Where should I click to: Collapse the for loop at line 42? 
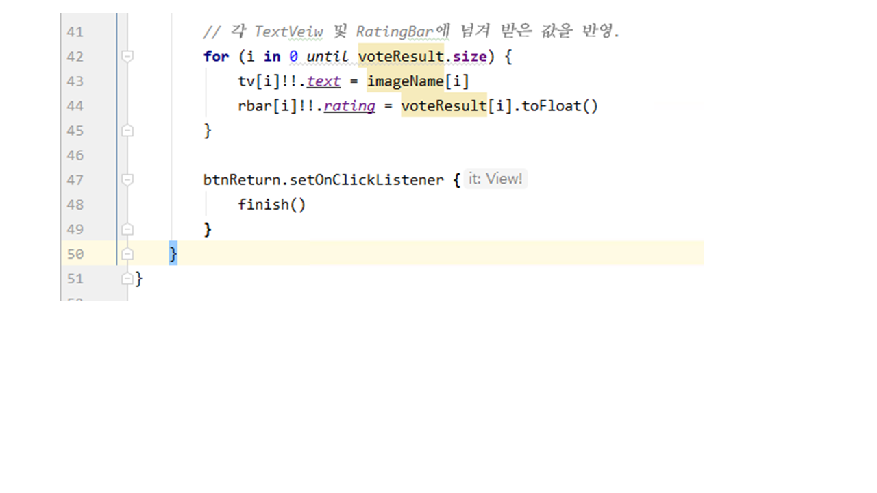click(x=127, y=57)
